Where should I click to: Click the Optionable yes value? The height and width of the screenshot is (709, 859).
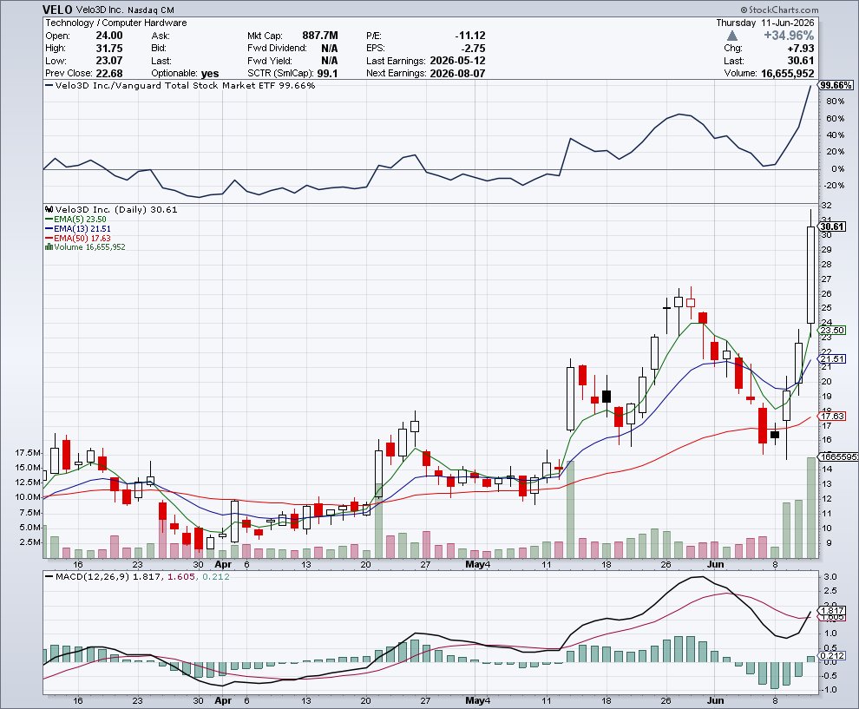(x=210, y=74)
